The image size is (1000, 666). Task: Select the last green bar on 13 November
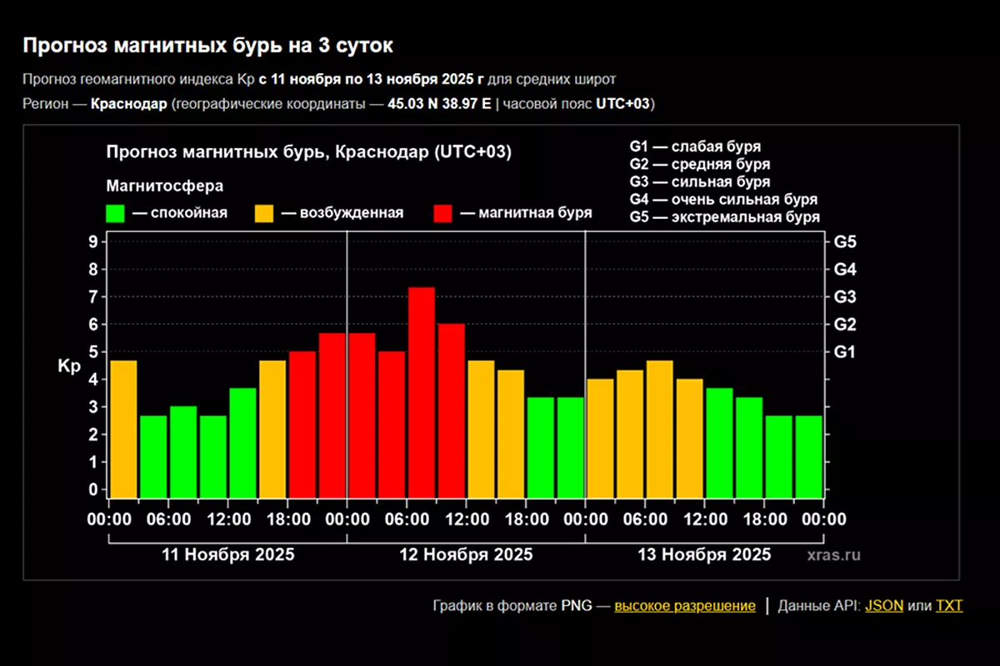pos(808,455)
